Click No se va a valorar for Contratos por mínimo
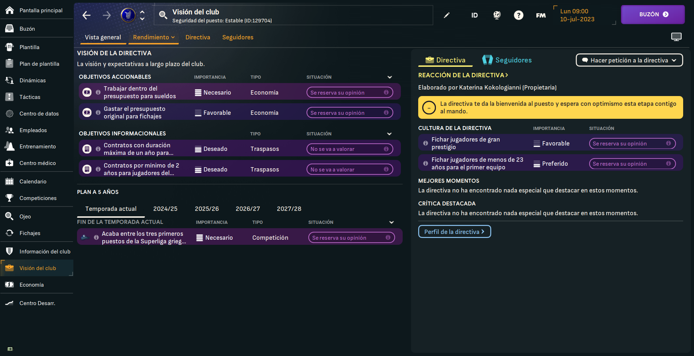This screenshot has width=694, height=356. pos(350,169)
